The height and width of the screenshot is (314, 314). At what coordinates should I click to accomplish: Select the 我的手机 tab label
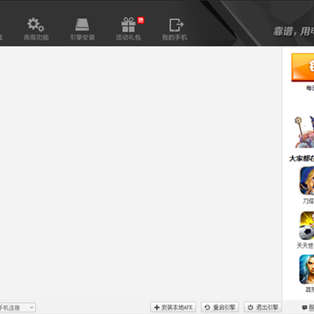(x=174, y=38)
